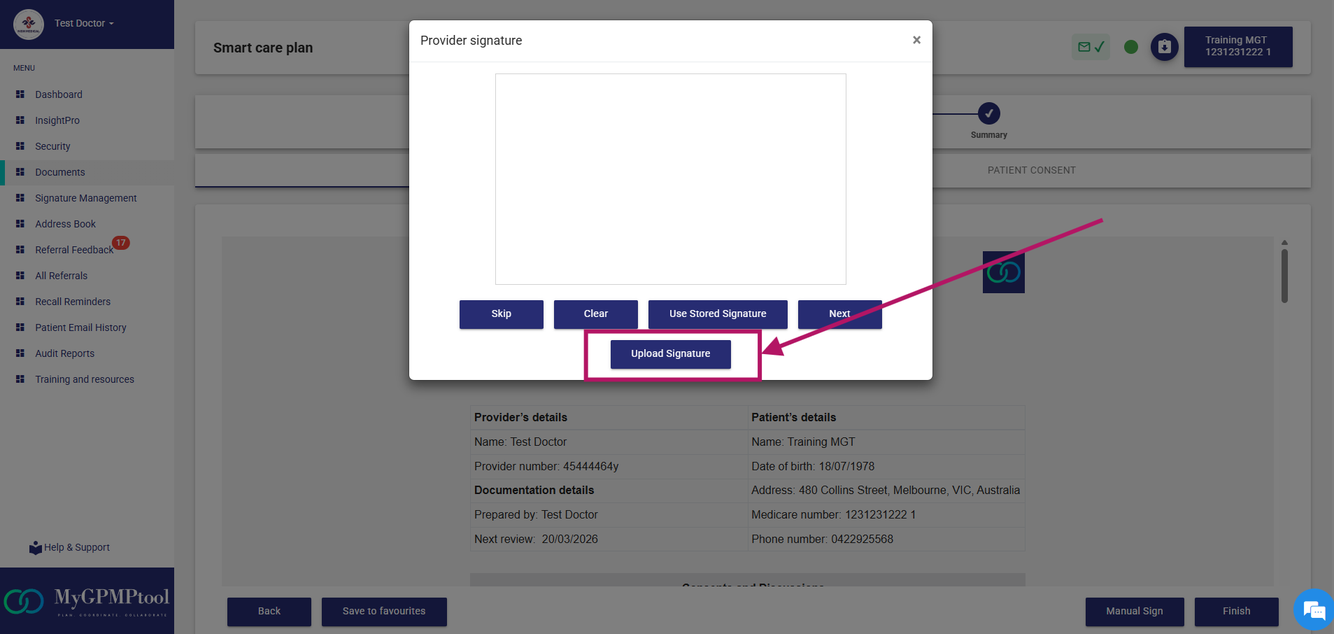Click the green status indicator dot
This screenshot has height=634, width=1334.
click(x=1130, y=47)
